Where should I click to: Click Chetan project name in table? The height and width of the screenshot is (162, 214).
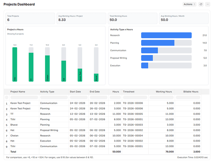point(14,136)
